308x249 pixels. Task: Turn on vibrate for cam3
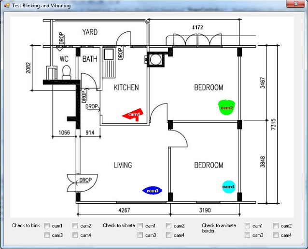pos(140,235)
